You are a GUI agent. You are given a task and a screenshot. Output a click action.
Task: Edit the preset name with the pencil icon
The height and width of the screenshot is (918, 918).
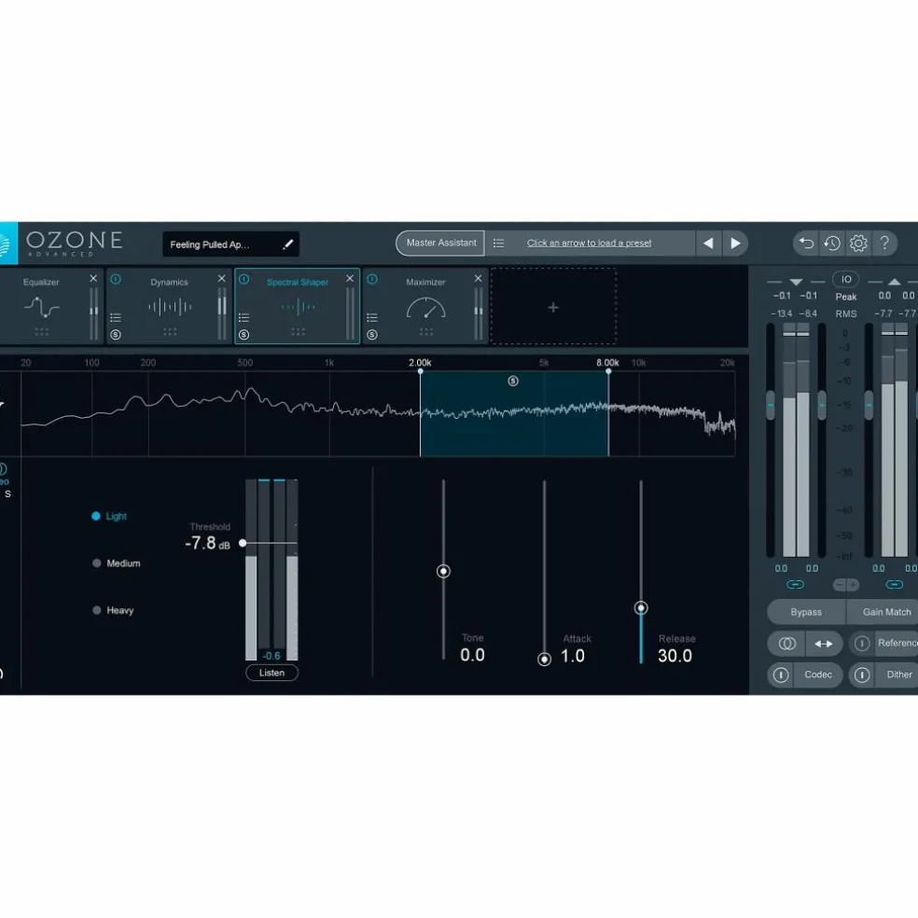click(x=287, y=244)
